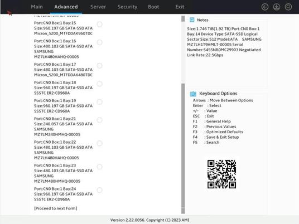Viewport: 299px width, 224px height.
Task: Click the search magnifier icon in header
Action: [288, 7]
